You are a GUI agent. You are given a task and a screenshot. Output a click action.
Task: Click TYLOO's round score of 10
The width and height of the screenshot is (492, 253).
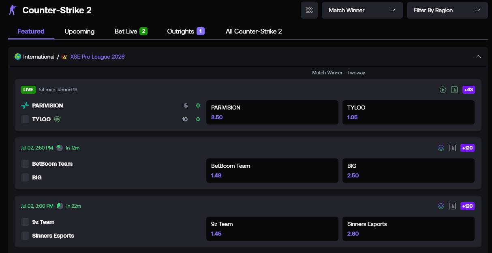(185, 119)
